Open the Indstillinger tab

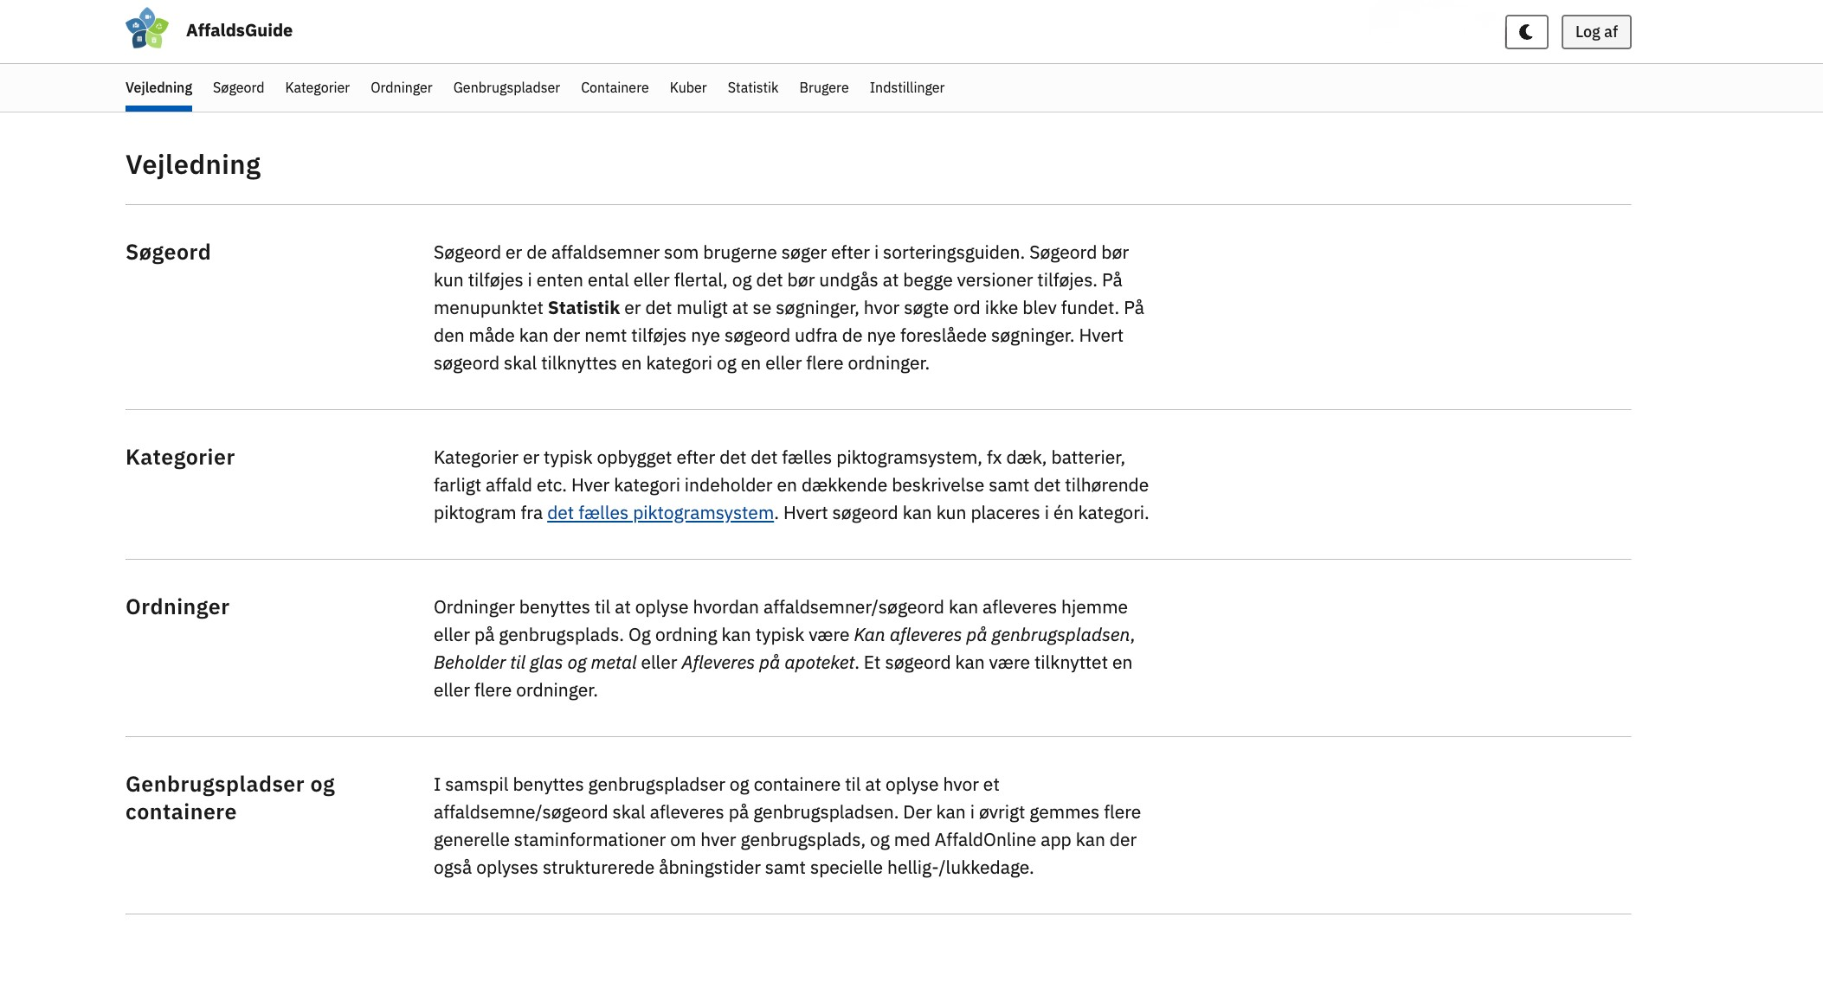click(906, 87)
